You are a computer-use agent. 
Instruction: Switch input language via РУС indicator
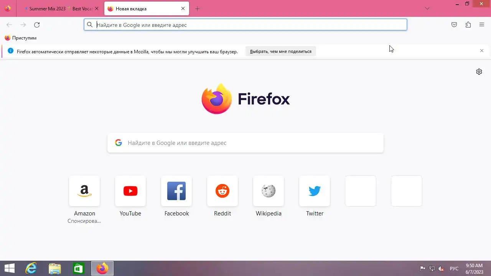[454, 269]
